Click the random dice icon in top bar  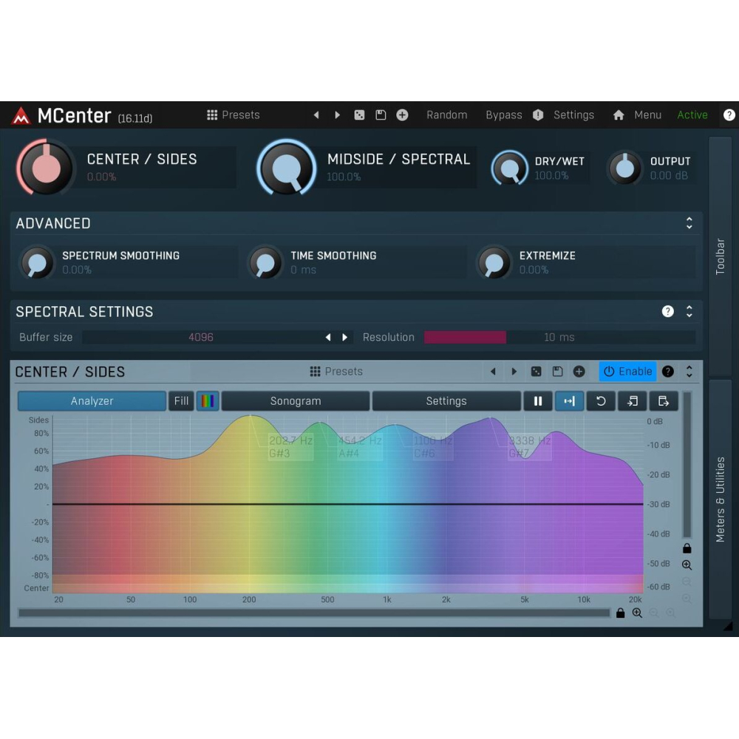pos(359,115)
